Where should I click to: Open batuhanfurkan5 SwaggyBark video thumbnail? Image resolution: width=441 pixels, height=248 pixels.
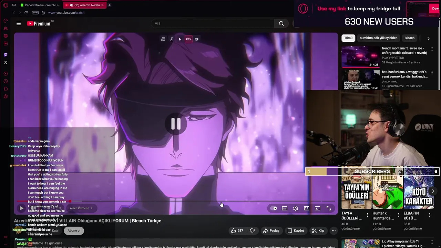pos(361,80)
